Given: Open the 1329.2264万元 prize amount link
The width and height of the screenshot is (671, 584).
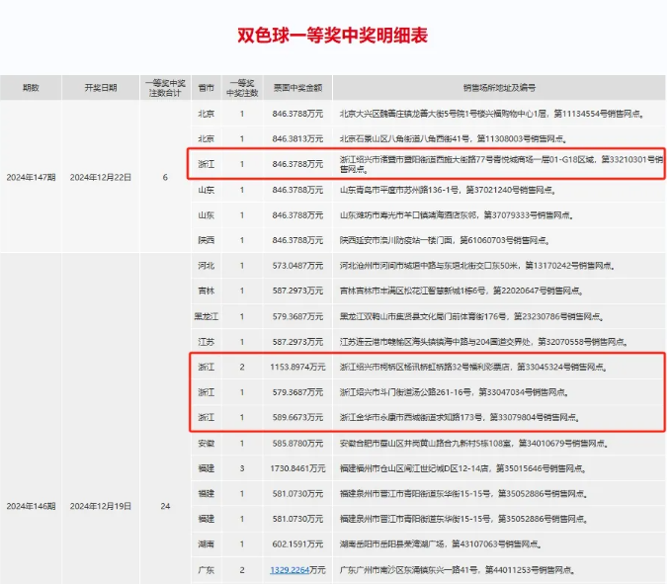Looking at the screenshot, I should click(x=297, y=569).
